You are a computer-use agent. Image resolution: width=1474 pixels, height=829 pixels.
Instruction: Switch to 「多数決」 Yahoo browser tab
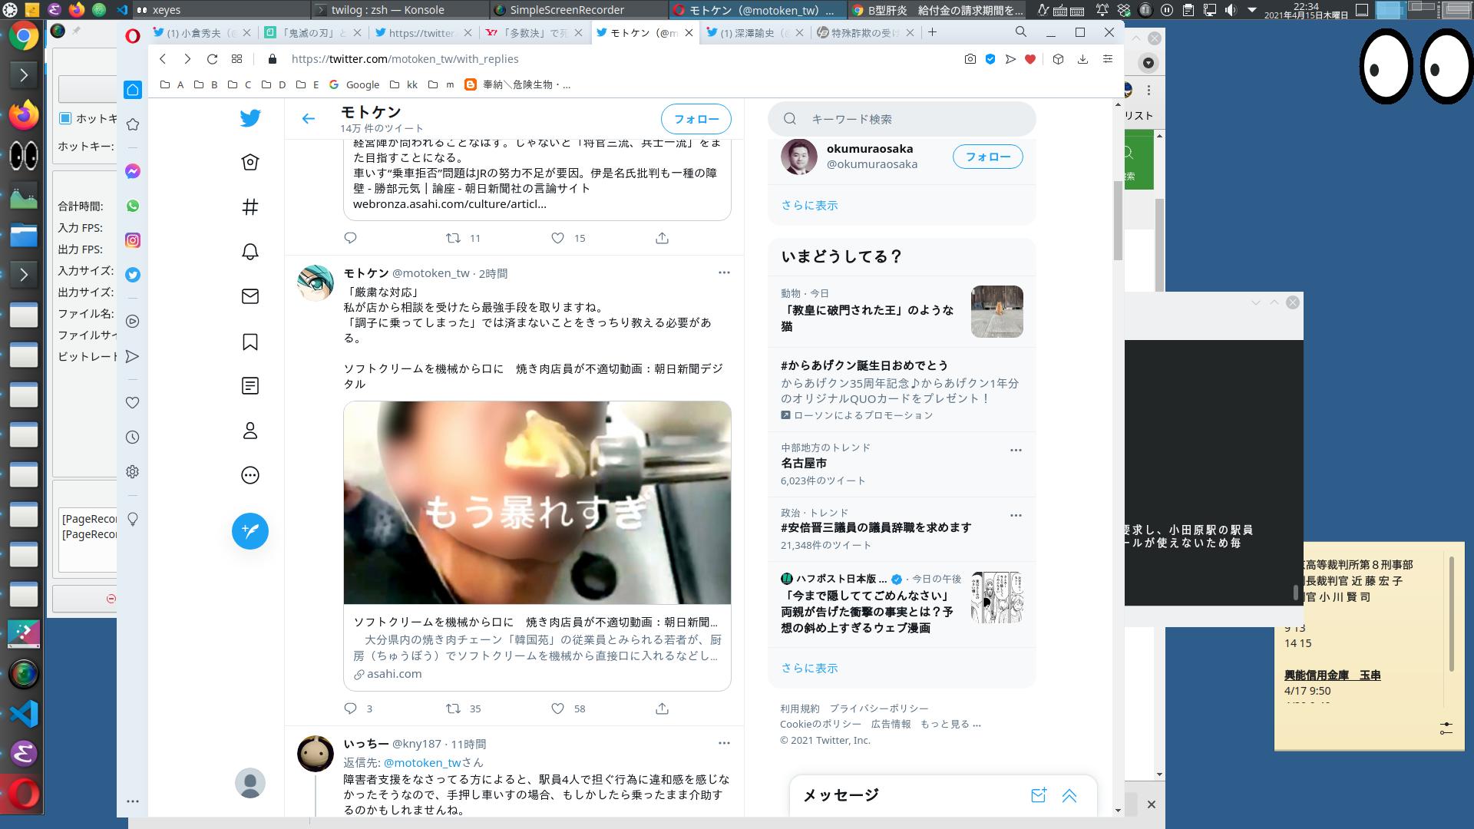point(535,33)
